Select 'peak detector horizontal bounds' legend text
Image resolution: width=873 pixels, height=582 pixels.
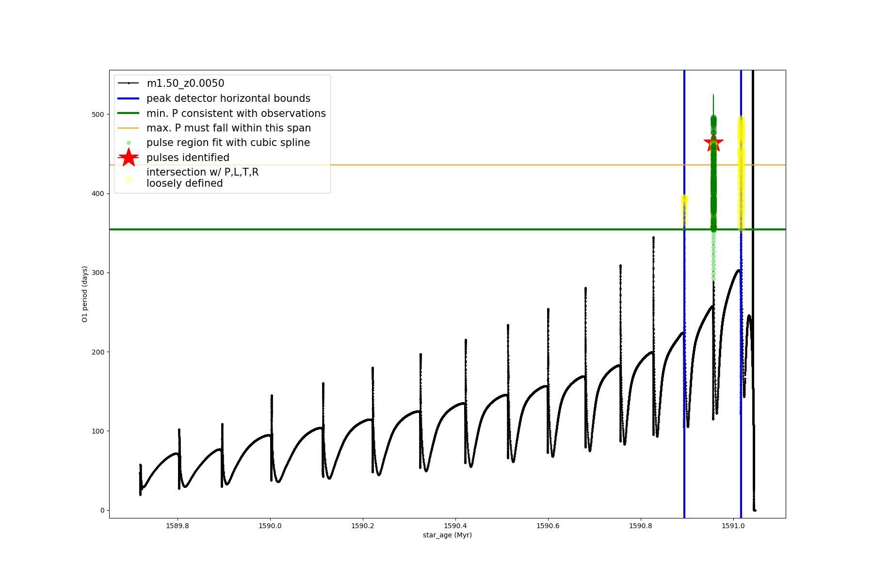point(228,98)
